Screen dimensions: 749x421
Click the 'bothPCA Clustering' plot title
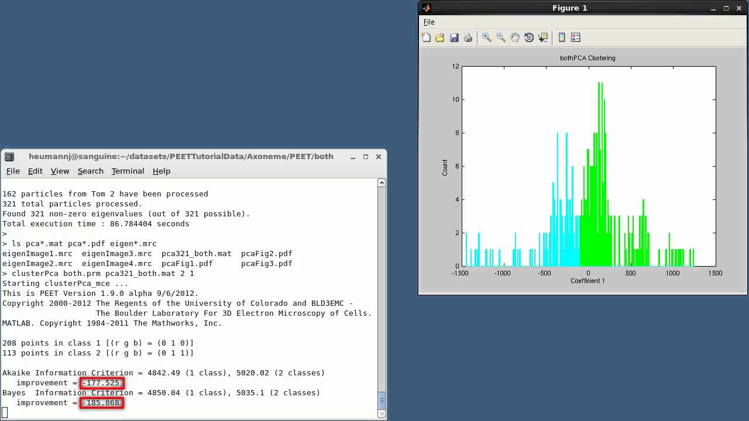[587, 58]
